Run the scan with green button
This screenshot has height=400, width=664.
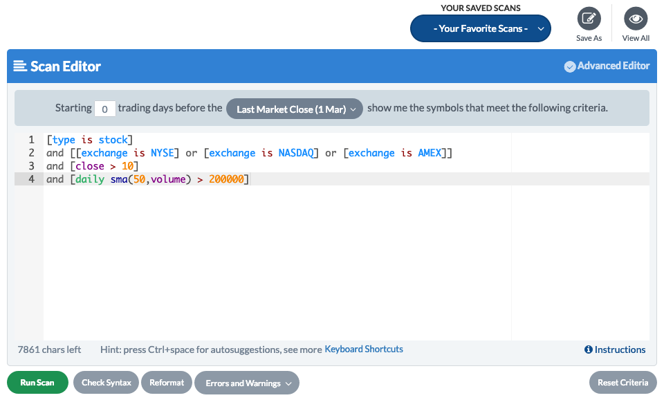click(x=37, y=383)
